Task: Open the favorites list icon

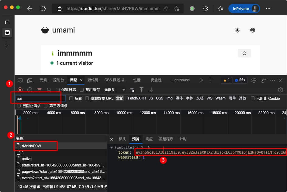Action: [x=220, y=9]
